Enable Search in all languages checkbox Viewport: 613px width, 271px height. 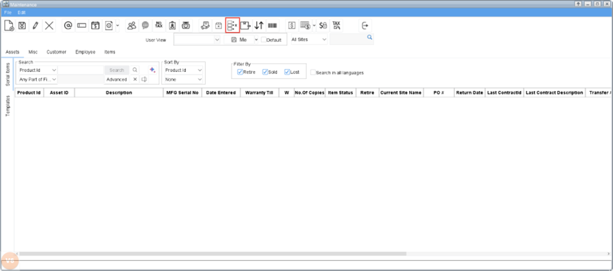click(x=313, y=73)
